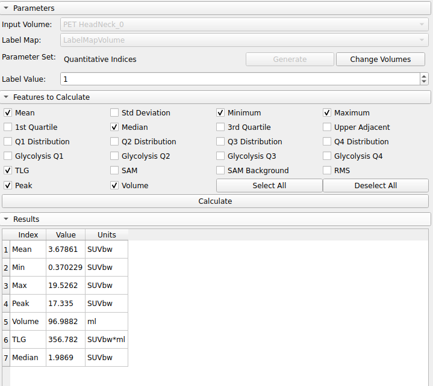Collapse the Features to Calculate section
Screen dimensions: 433x386
[x=6, y=97]
